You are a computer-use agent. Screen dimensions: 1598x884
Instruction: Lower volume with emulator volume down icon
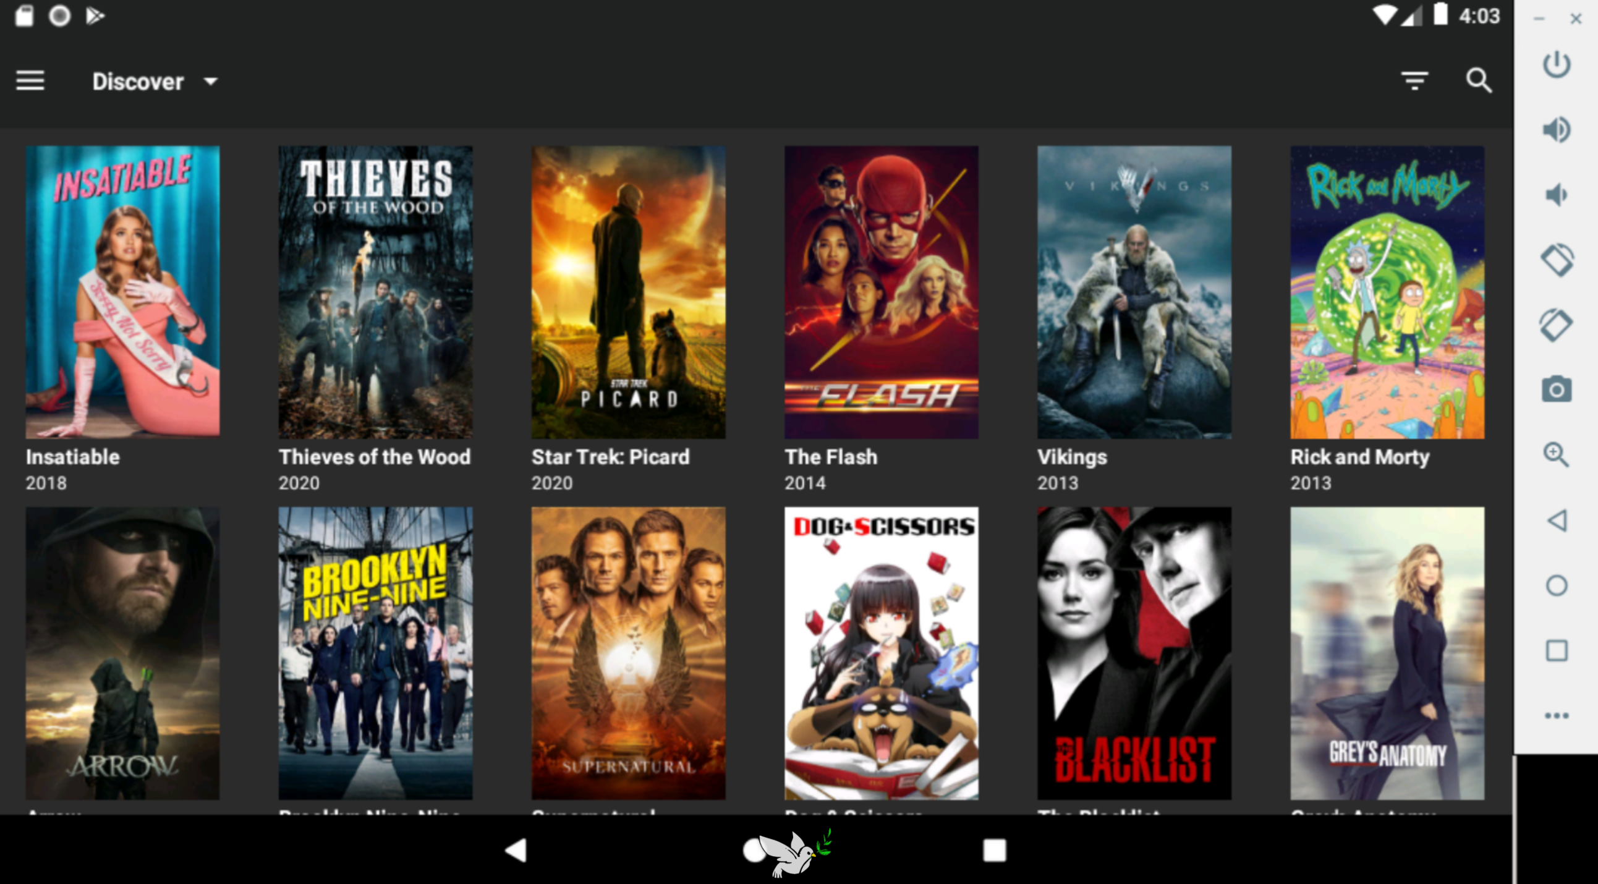click(1557, 195)
